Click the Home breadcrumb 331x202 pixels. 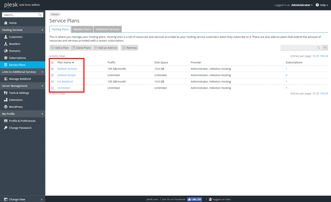coord(55,14)
